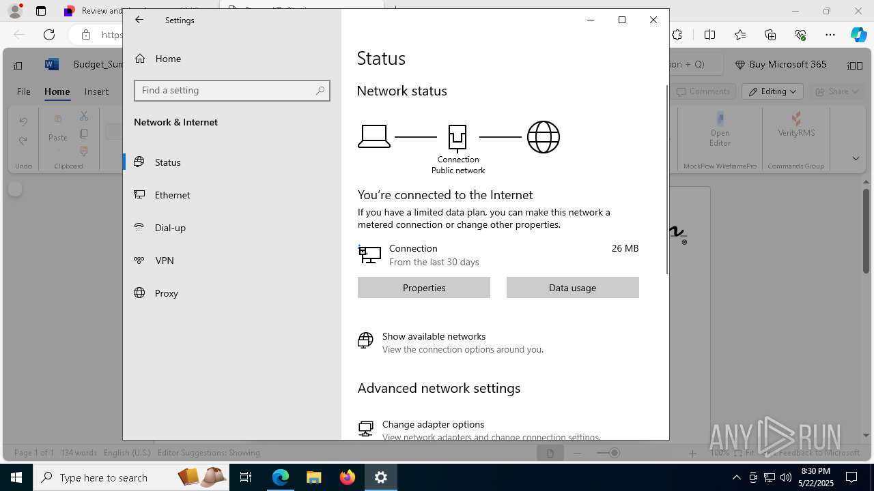Click the laptop icon in network diagram
The width and height of the screenshot is (874, 491).
tap(374, 137)
